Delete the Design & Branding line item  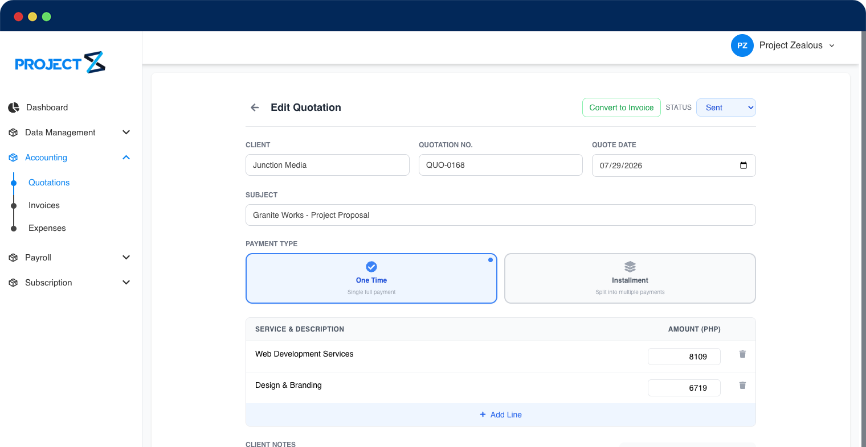pyautogui.click(x=742, y=386)
